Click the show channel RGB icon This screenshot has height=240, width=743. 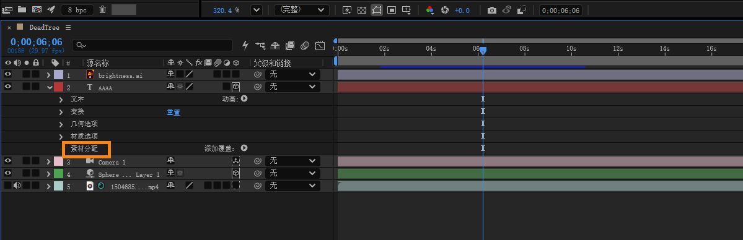(430, 10)
